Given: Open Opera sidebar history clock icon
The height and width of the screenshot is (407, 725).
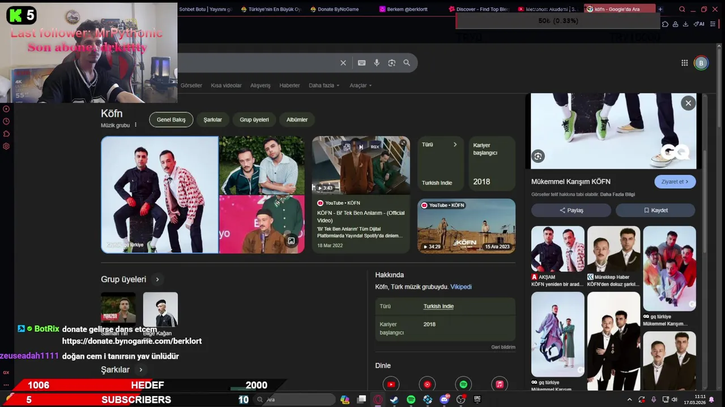Looking at the screenshot, I should pos(6,122).
